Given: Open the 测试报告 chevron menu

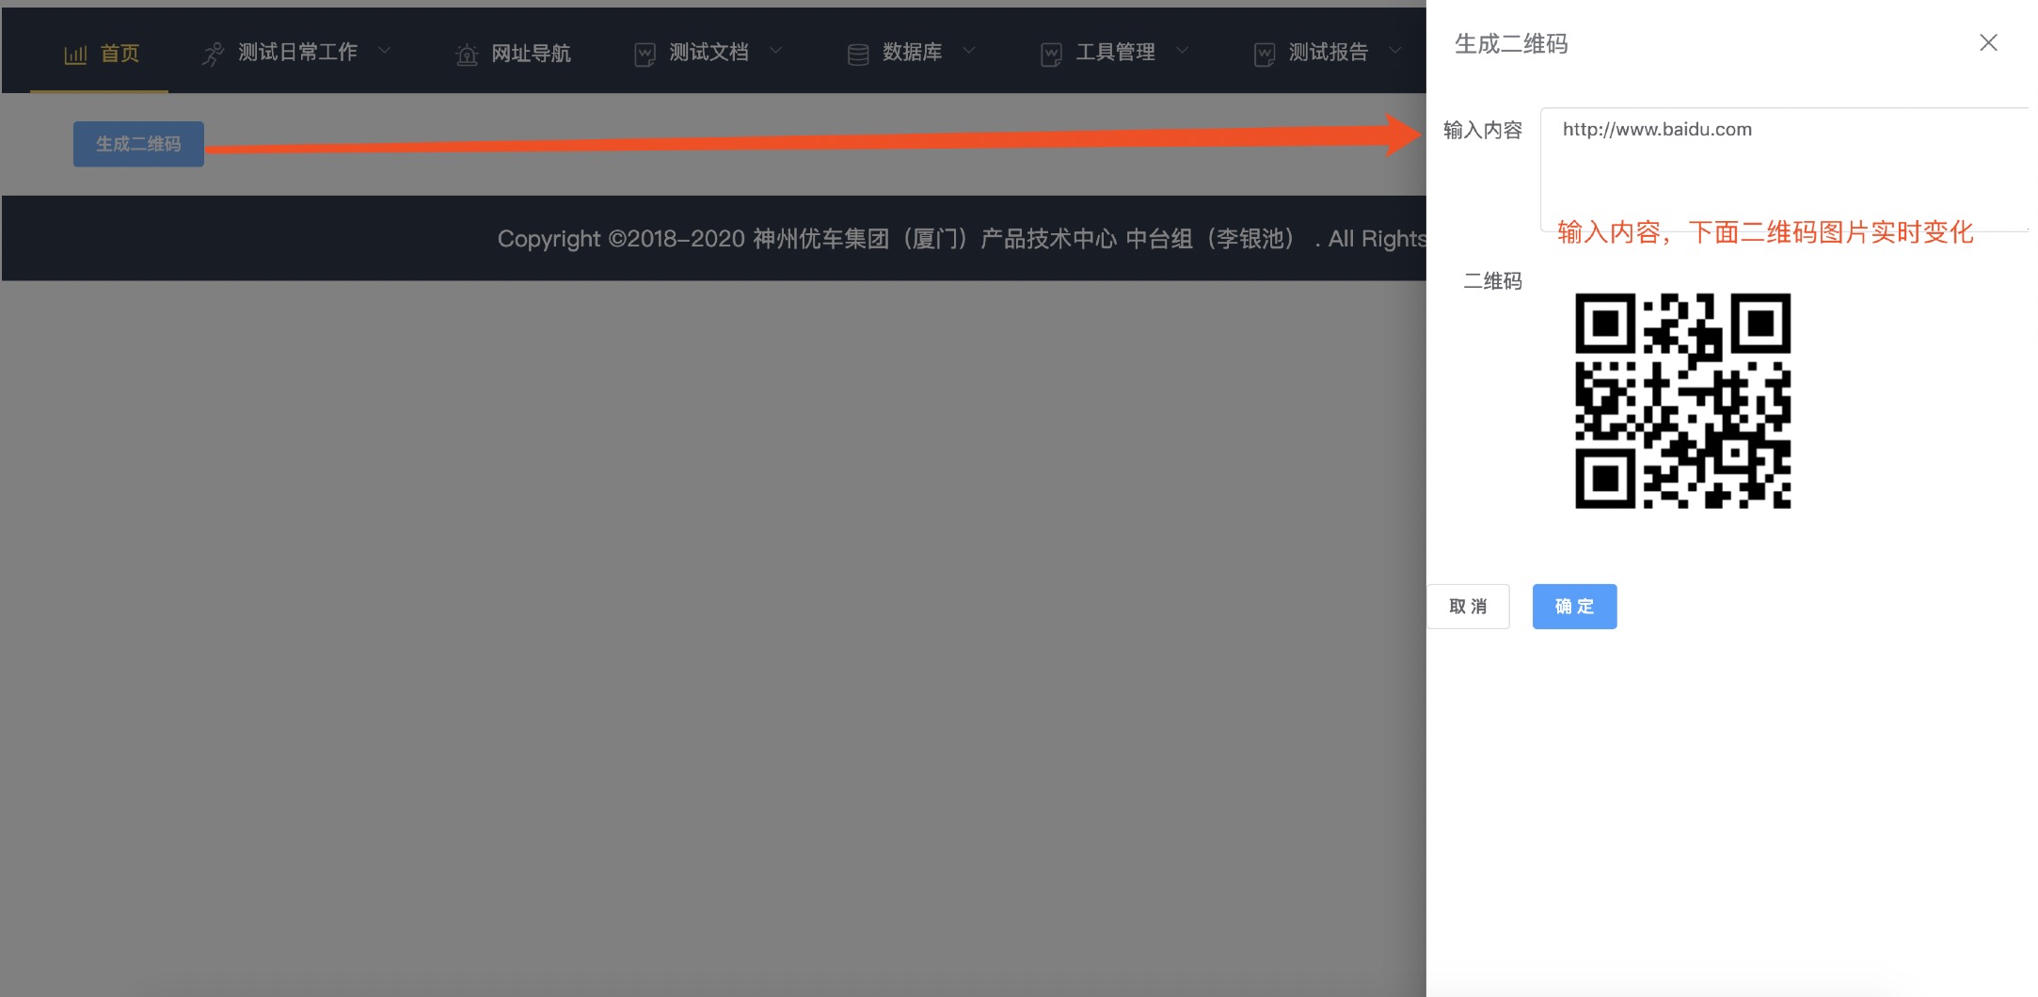Looking at the screenshot, I should click(x=1395, y=52).
